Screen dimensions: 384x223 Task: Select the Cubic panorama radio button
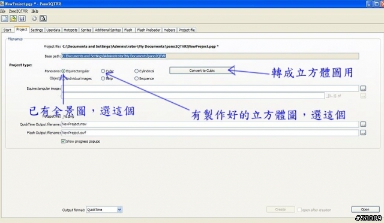103,71
